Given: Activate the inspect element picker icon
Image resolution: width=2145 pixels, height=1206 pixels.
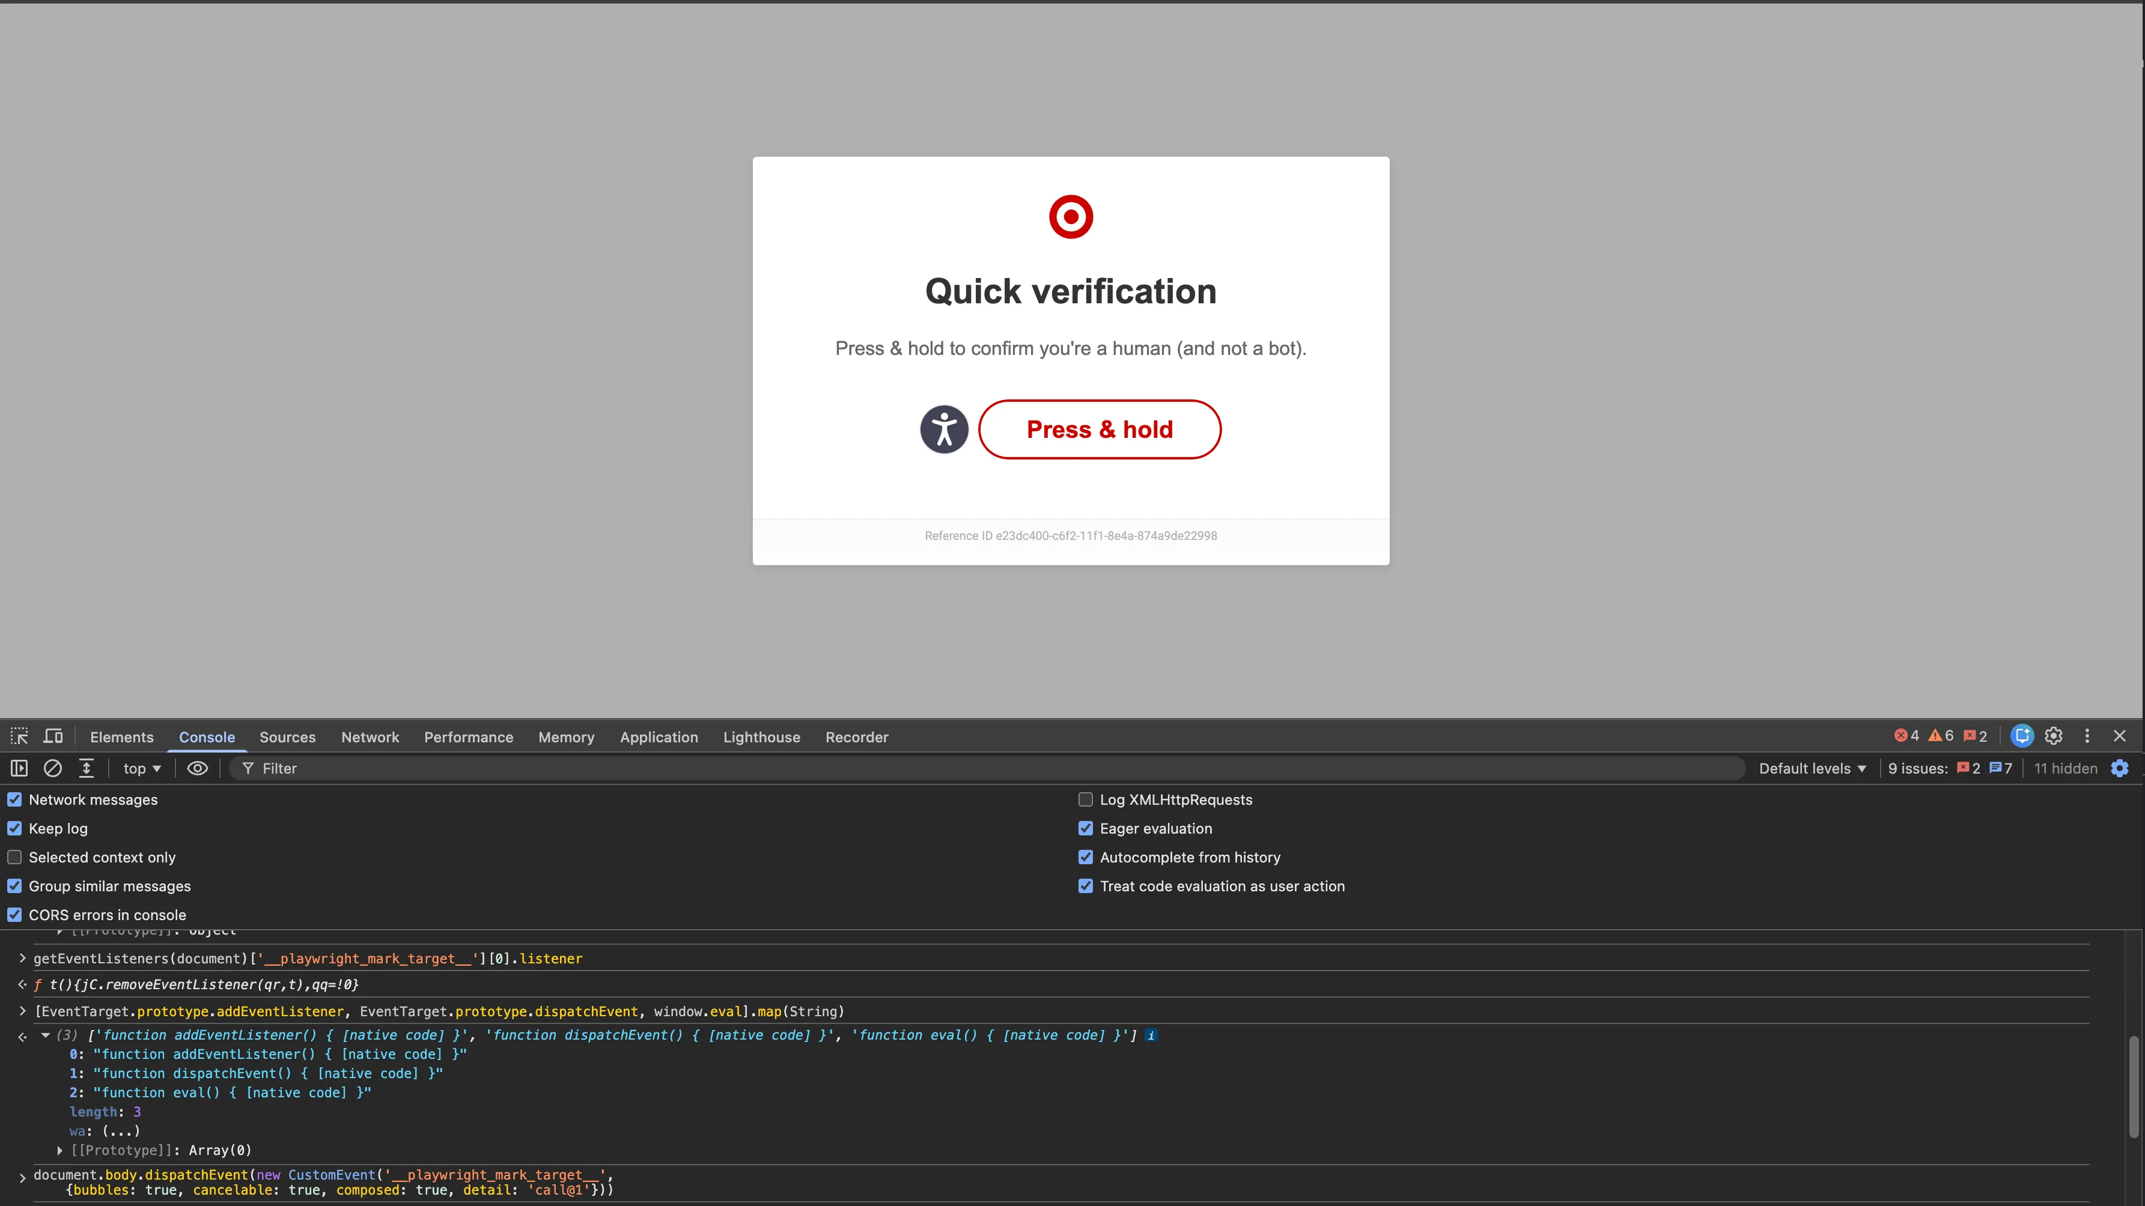Looking at the screenshot, I should pos(19,736).
